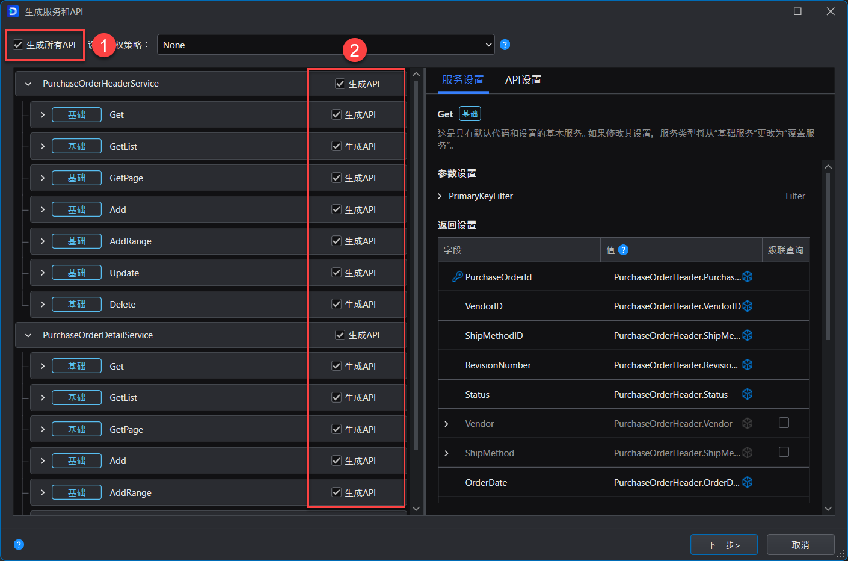The height and width of the screenshot is (561, 848).
Task: Click the PurchaseOrderHeader.VendorID value cell
Action: 677,306
